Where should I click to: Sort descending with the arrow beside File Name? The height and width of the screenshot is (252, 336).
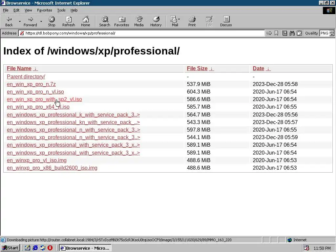(35, 69)
